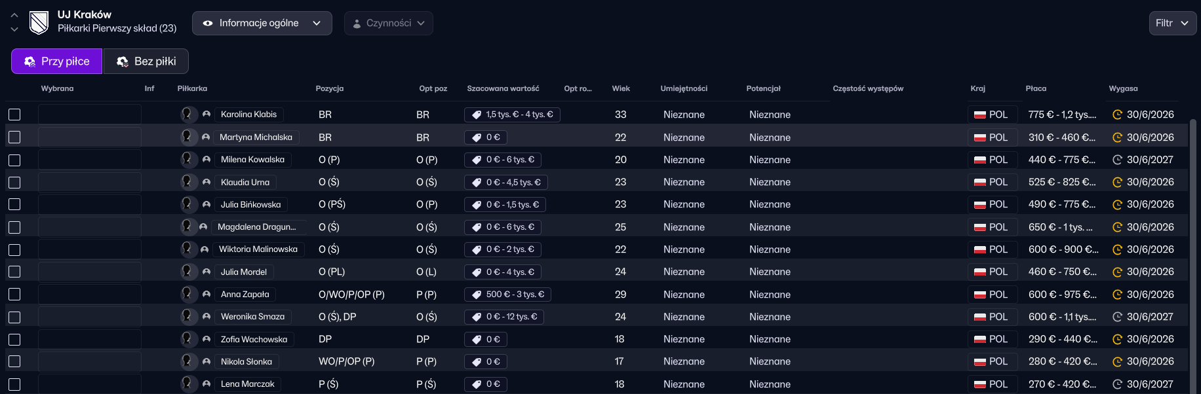Select the Przy piłce tab
1201x394 pixels.
57,62
